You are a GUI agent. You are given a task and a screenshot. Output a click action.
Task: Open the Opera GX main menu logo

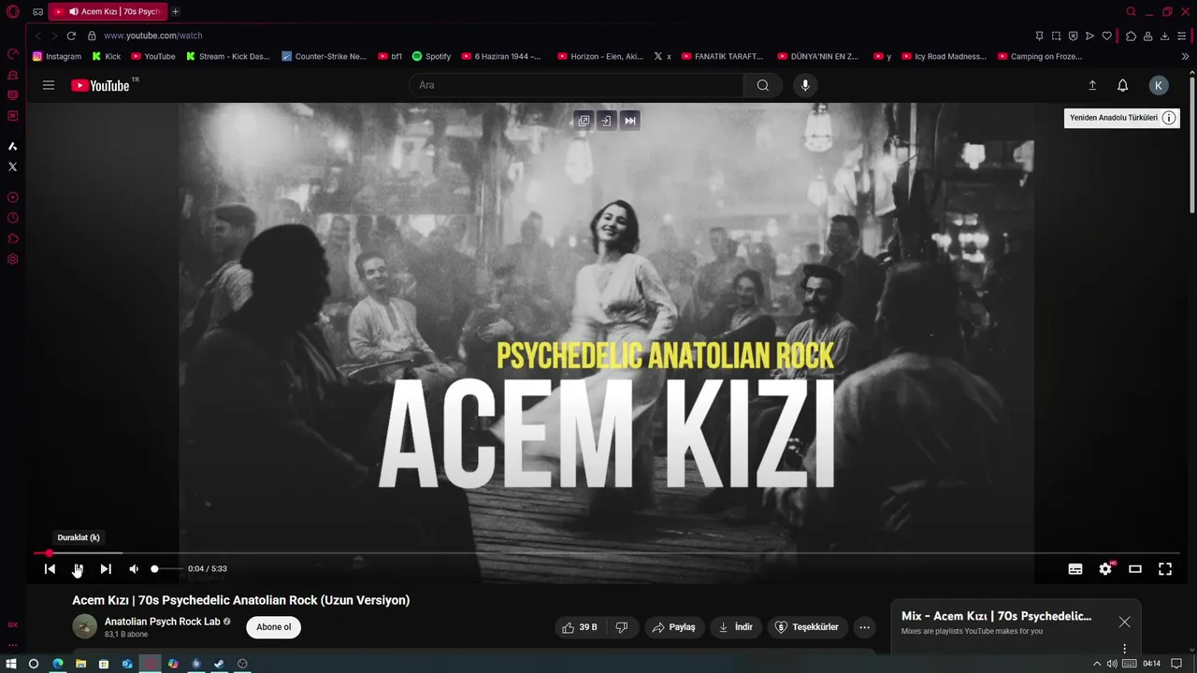coord(13,11)
